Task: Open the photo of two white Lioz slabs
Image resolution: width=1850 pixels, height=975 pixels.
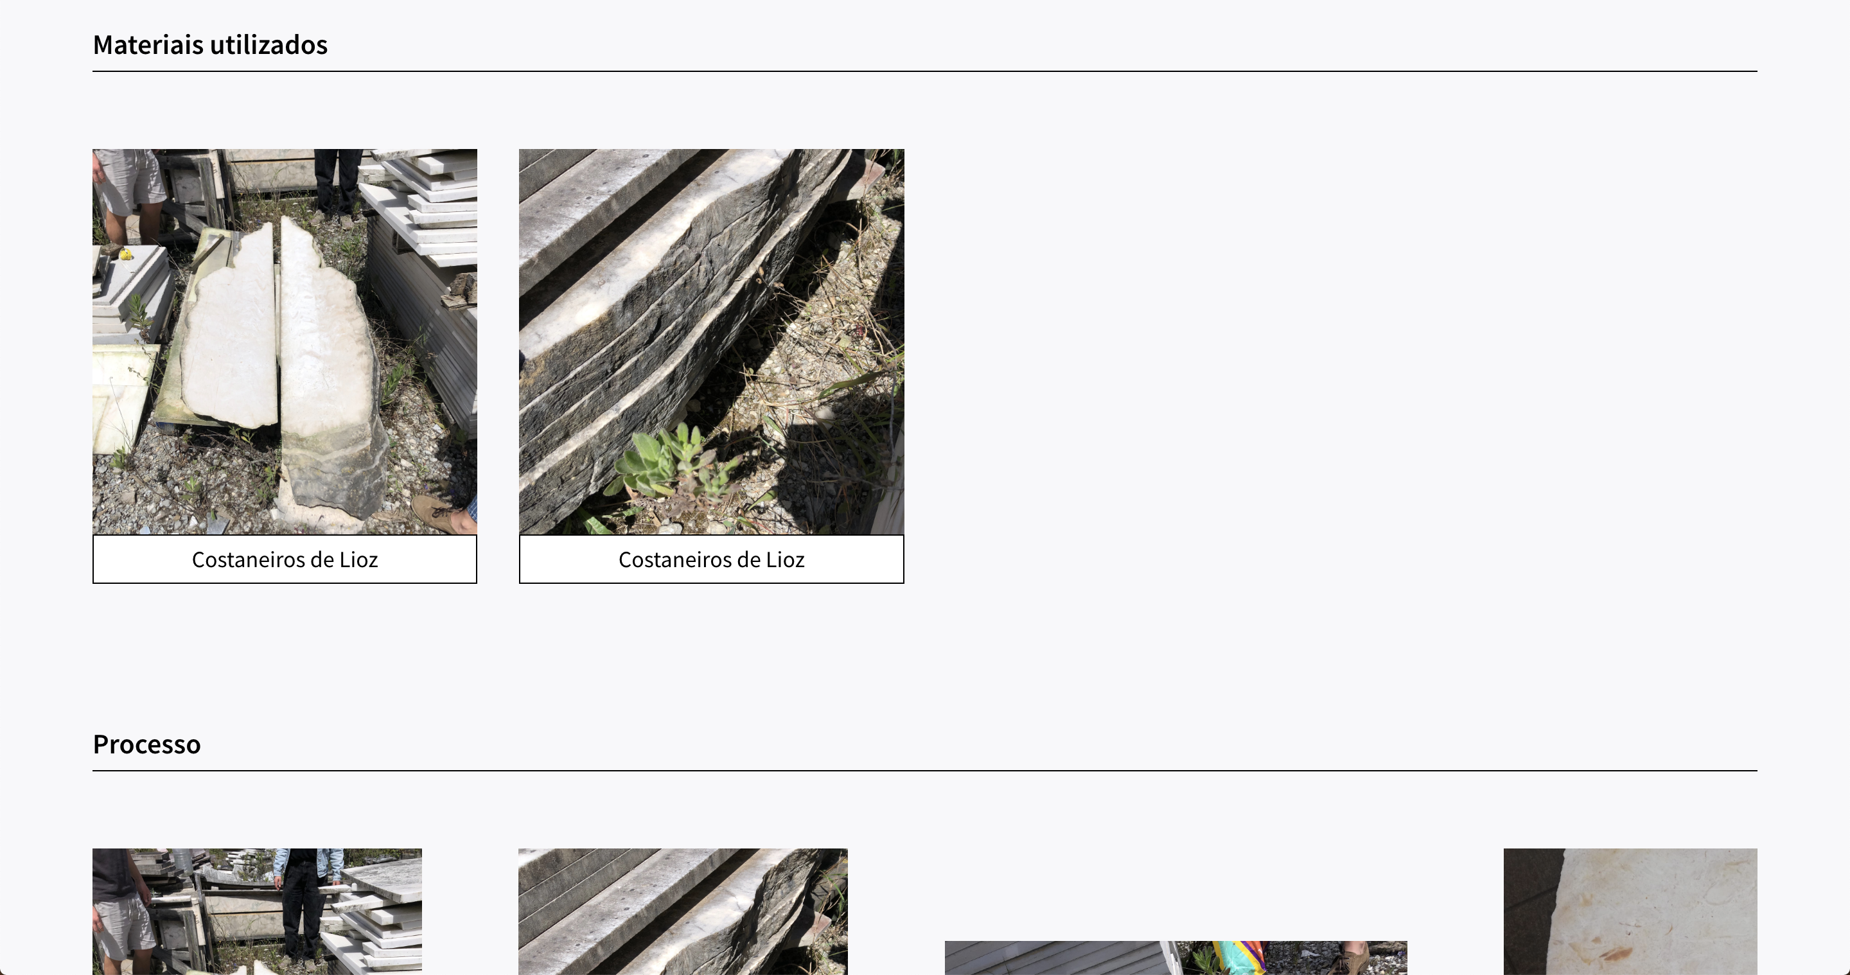Action: [285, 342]
